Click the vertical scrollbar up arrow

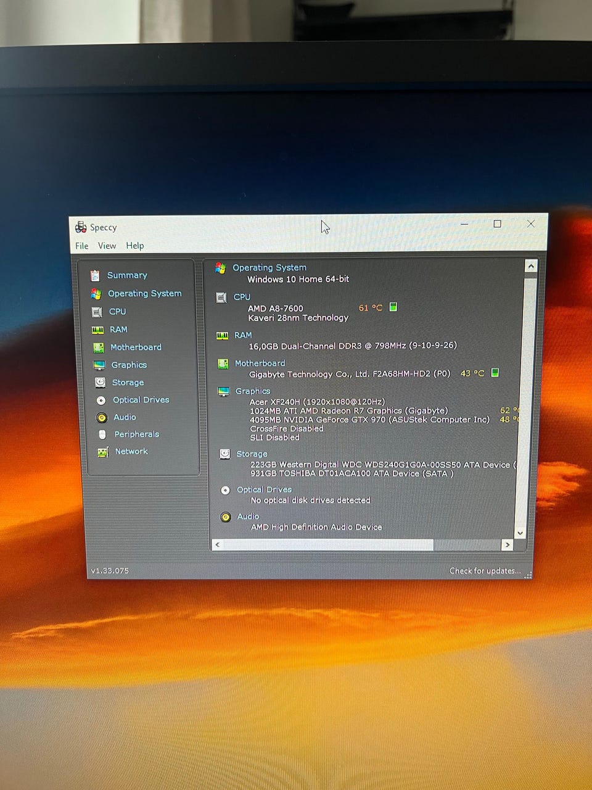(x=530, y=266)
